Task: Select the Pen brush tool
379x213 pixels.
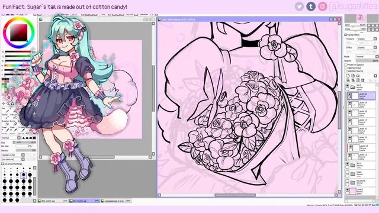Action: click(x=7, y=111)
